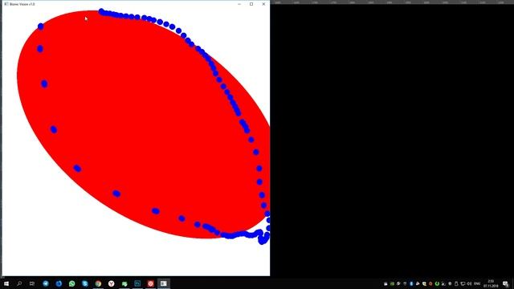Select the active drawing app taskbar button
Screen dimensions: 514x289
point(164,283)
